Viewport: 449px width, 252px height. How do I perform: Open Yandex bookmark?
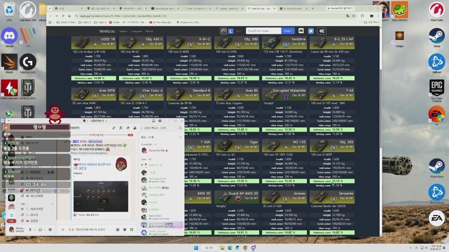114,22
